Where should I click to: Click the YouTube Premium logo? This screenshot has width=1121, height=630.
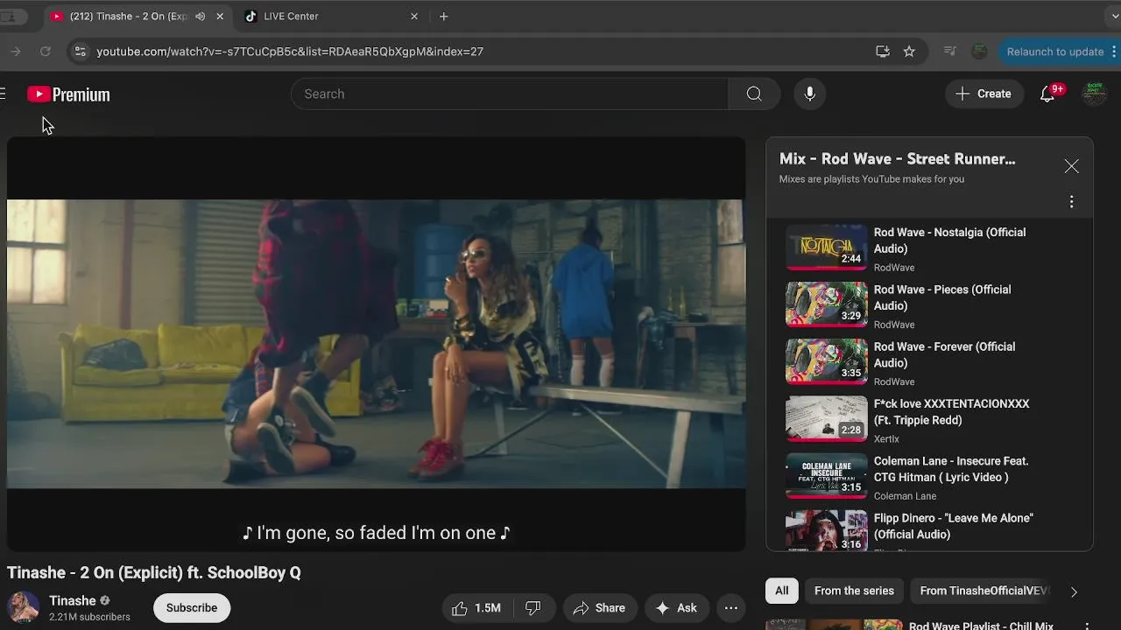(68, 94)
